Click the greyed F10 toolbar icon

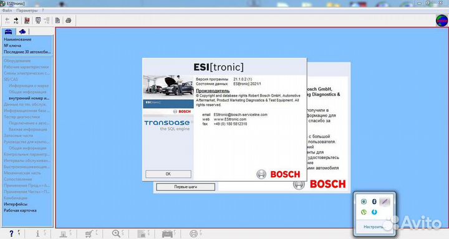(47, 21)
